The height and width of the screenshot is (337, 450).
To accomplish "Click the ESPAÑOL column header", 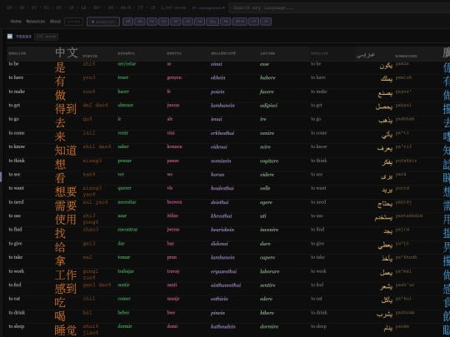I will click(x=127, y=53).
